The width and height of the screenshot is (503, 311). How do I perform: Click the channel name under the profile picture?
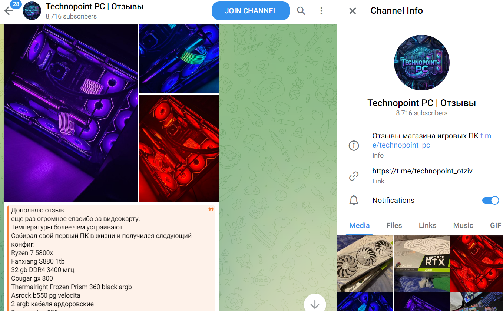(422, 103)
